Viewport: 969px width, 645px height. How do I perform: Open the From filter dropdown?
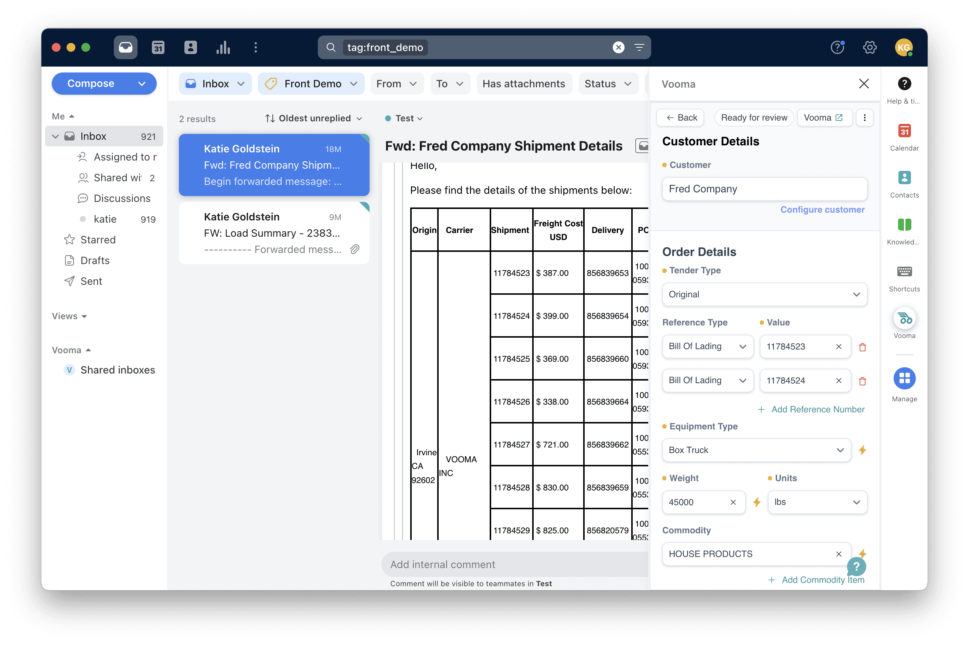point(397,84)
